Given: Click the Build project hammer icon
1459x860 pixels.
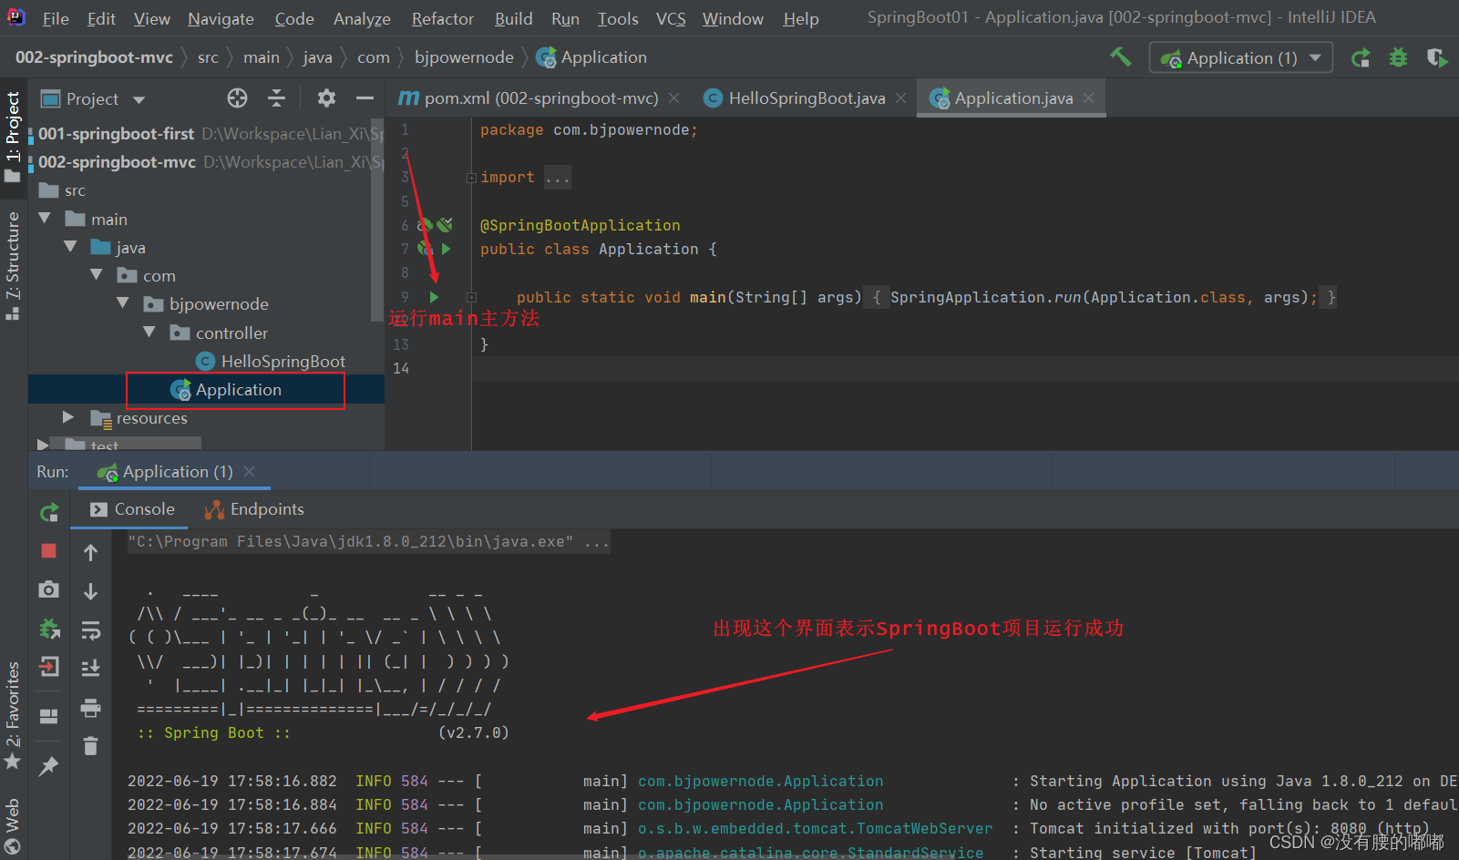Looking at the screenshot, I should click(x=1120, y=57).
